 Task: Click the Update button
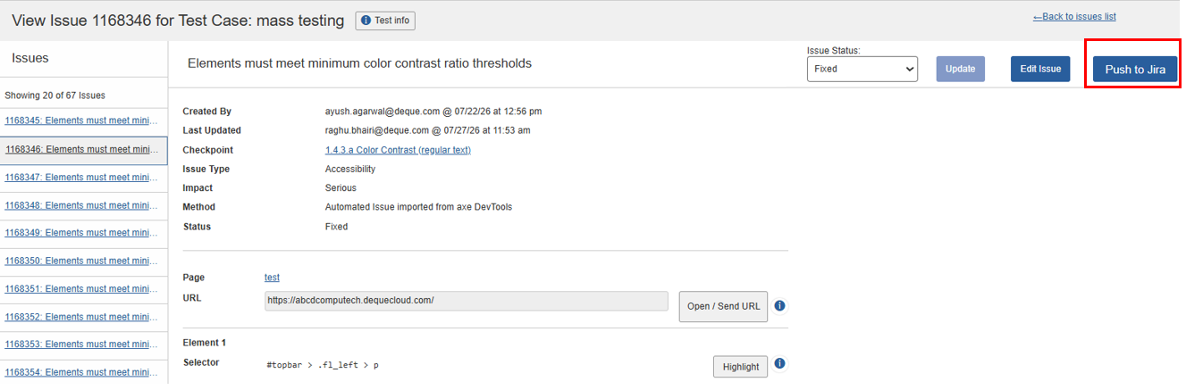pyautogui.click(x=961, y=69)
